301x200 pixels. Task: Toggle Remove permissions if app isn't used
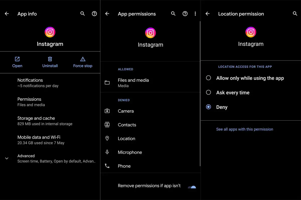coord(192,187)
